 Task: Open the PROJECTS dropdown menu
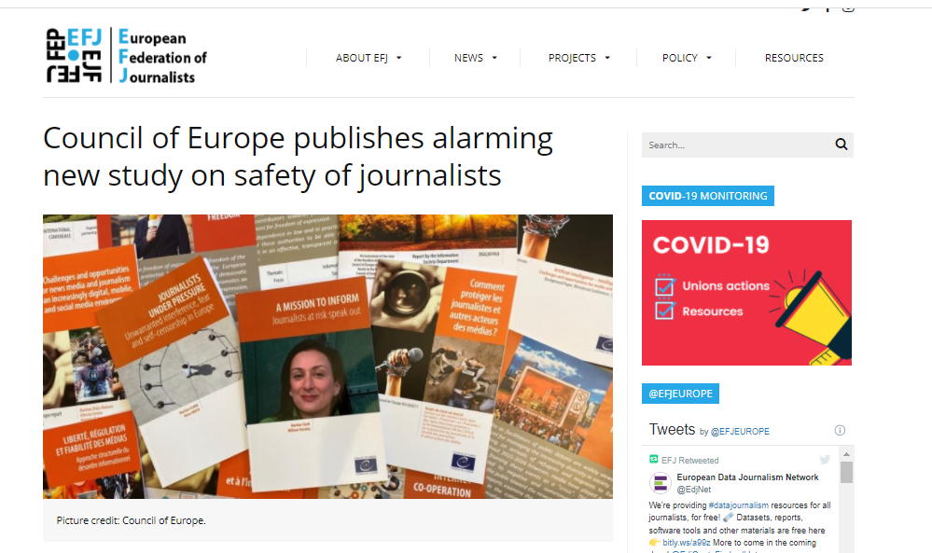point(579,58)
